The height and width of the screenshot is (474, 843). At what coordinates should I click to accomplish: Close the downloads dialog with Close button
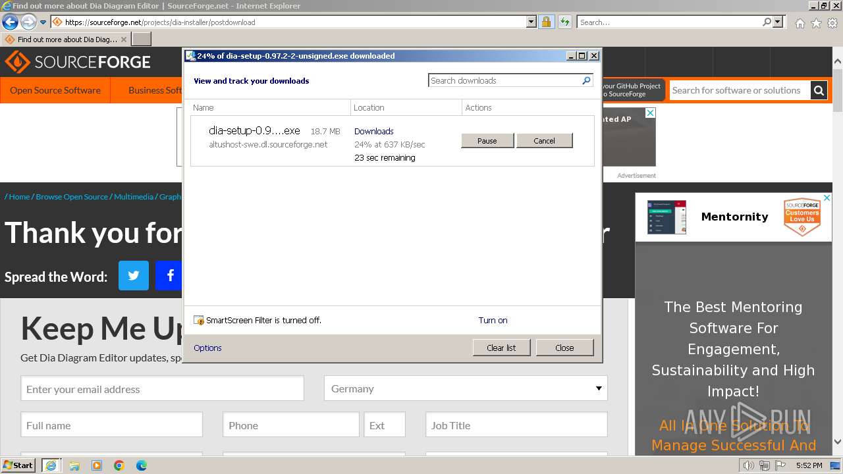pos(564,348)
